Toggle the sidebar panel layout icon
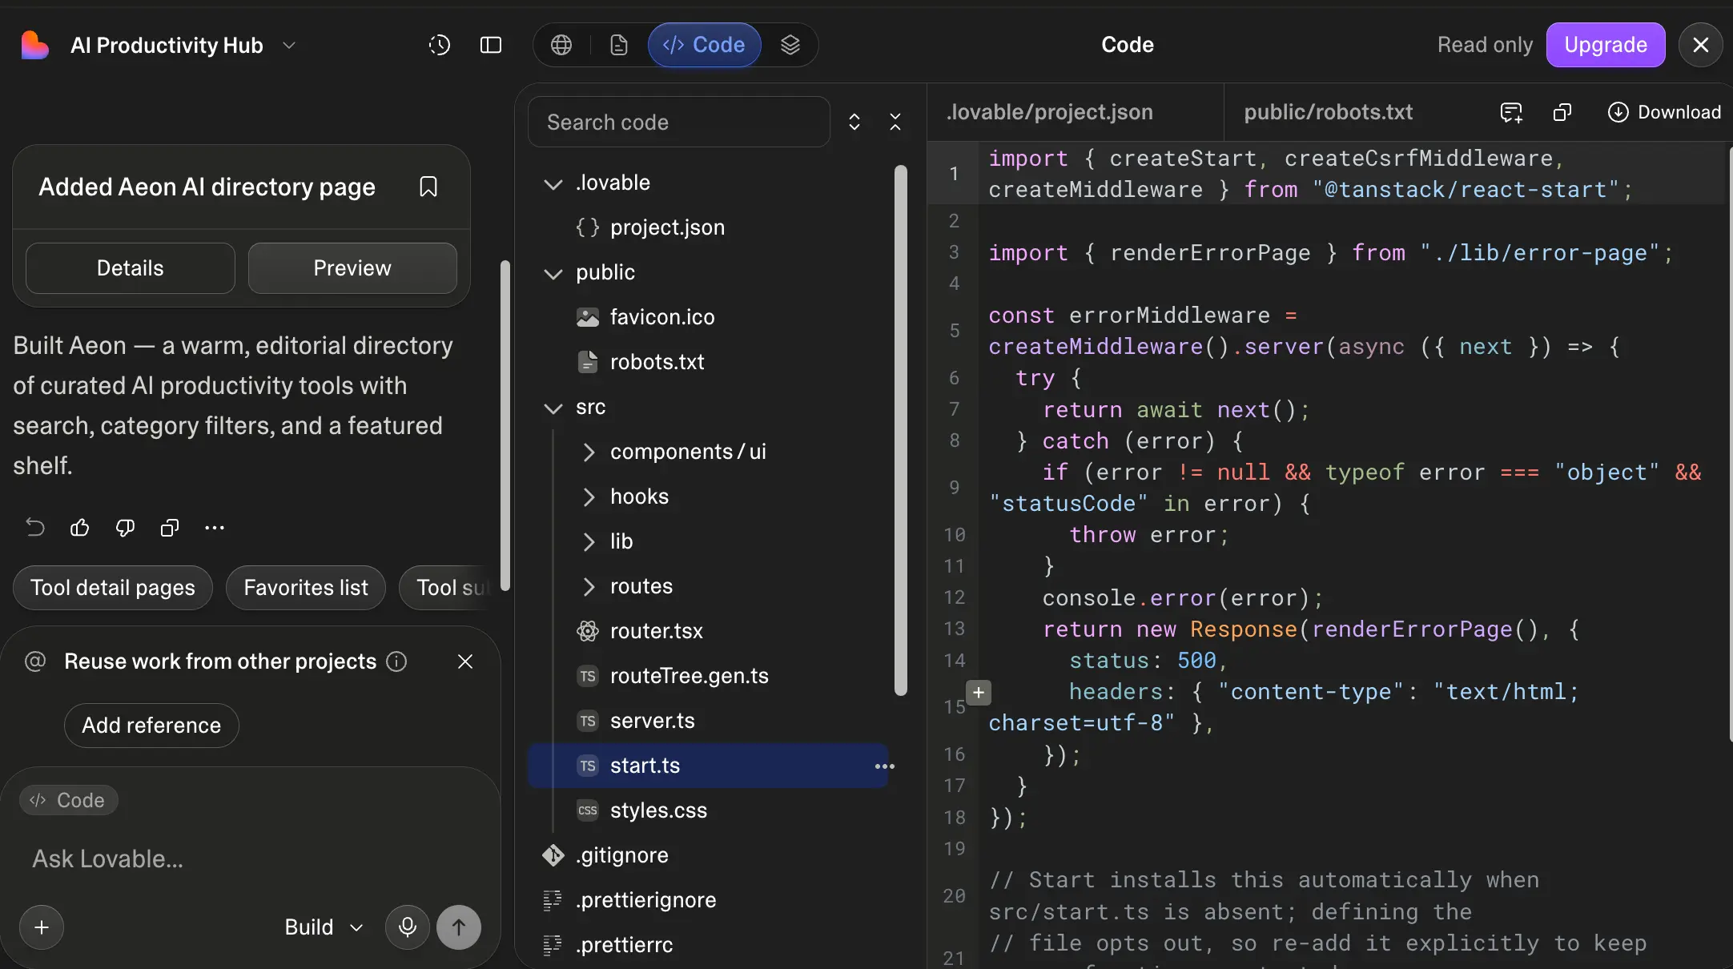Image resolution: width=1733 pixels, height=969 pixels. pos(491,45)
